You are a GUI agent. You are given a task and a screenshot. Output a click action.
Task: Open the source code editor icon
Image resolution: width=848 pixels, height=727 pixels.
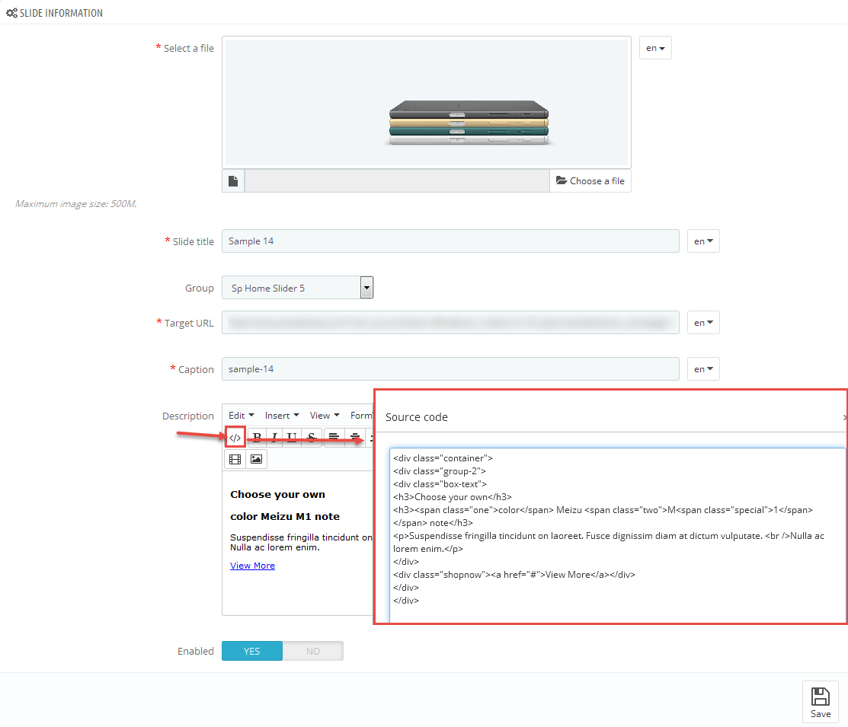coord(235,438)
